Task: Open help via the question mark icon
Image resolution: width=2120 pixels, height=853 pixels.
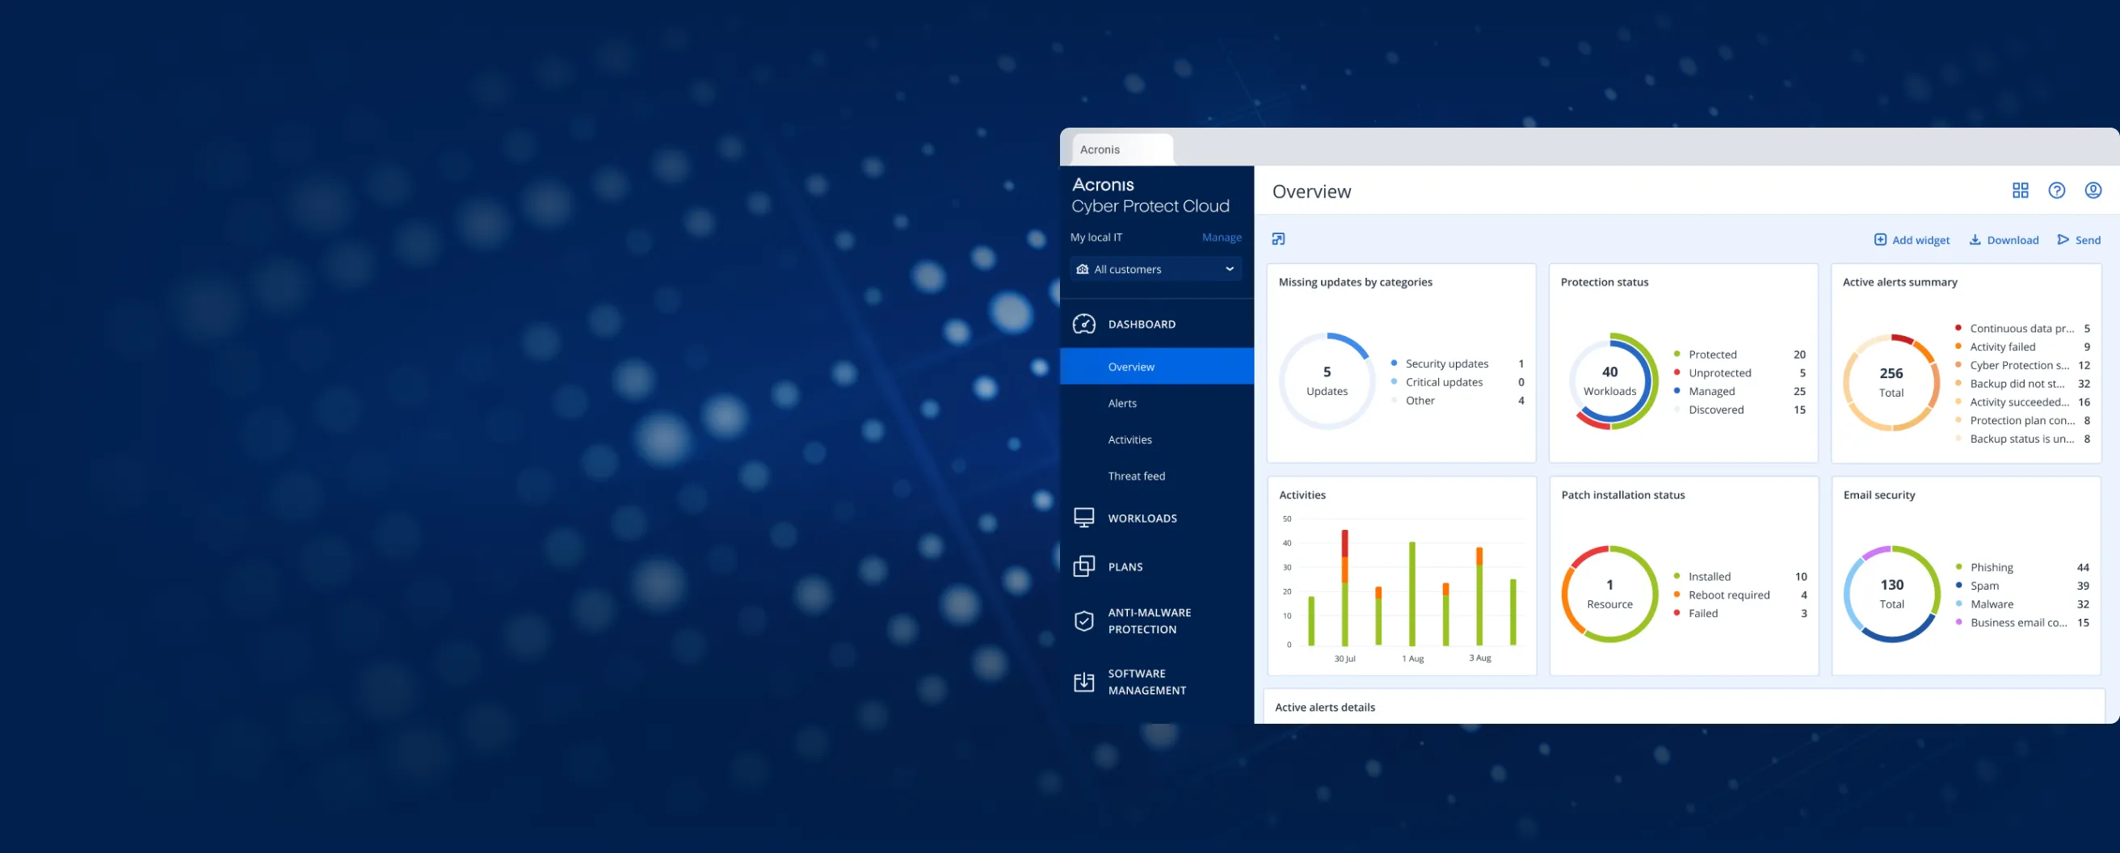Action: coord(2056,191)
